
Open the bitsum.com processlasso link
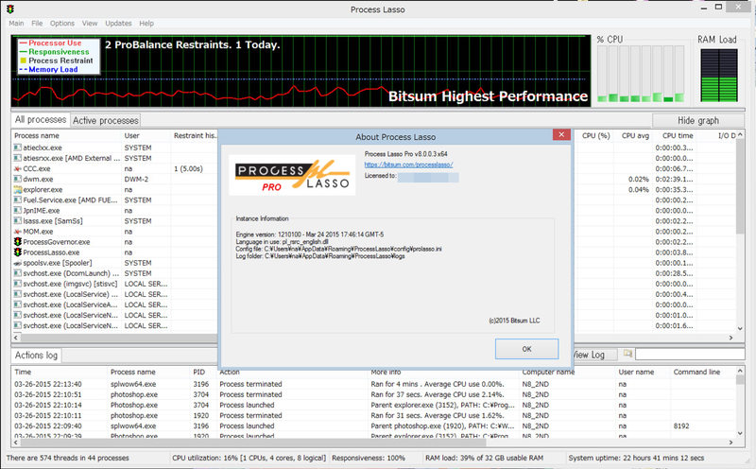(x=408, y=165)
